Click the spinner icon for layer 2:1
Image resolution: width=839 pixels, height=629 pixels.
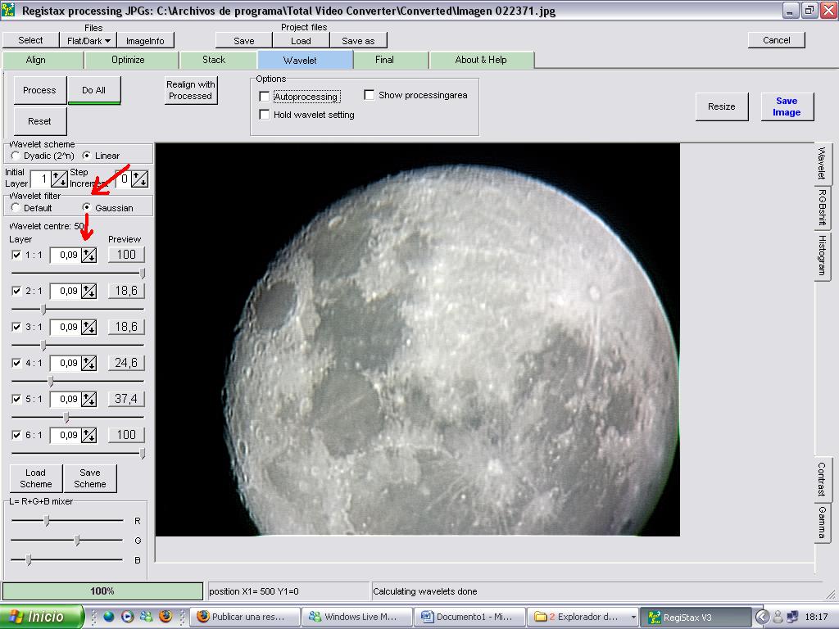(x=89, y=291)
